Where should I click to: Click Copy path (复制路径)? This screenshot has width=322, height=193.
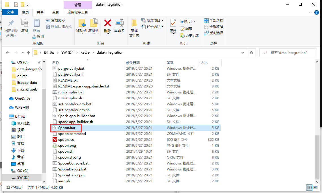[55, 21]
